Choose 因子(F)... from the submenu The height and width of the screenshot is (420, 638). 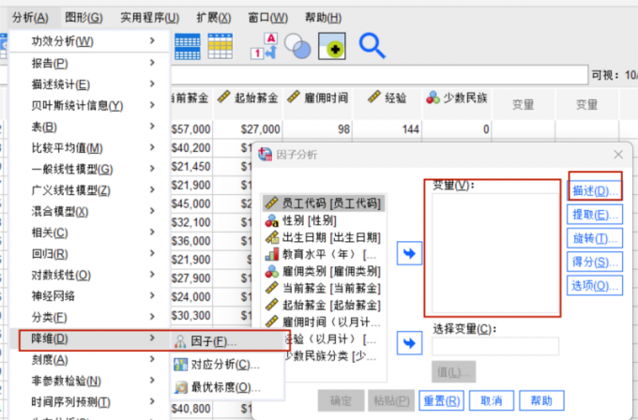pos(227,341)
